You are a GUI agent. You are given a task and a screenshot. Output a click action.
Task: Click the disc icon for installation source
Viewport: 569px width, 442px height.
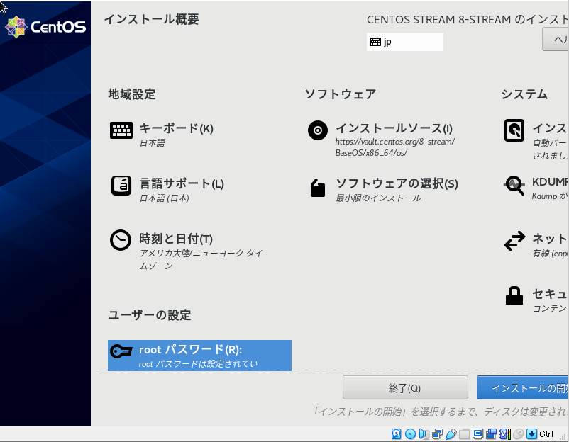318,130
